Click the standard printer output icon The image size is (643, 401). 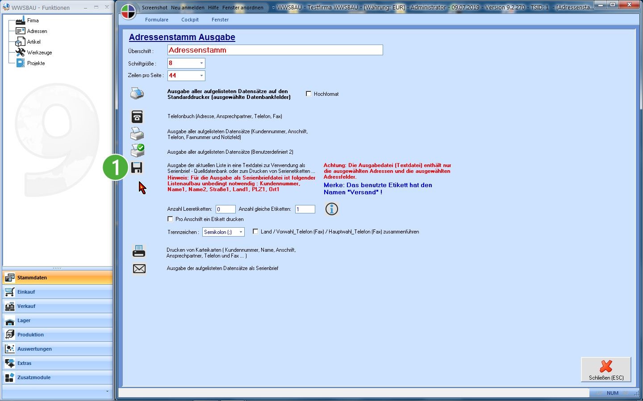[137, 94]
